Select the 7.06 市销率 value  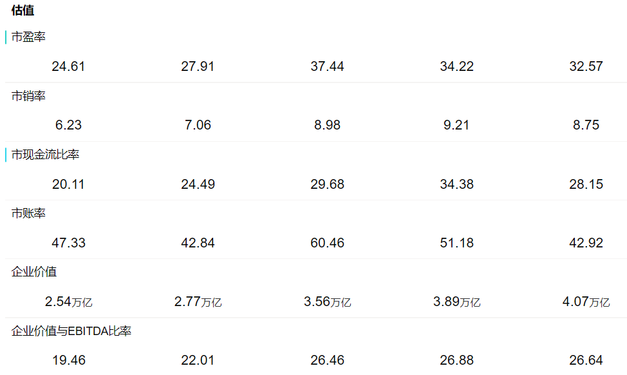click(198, 125)
